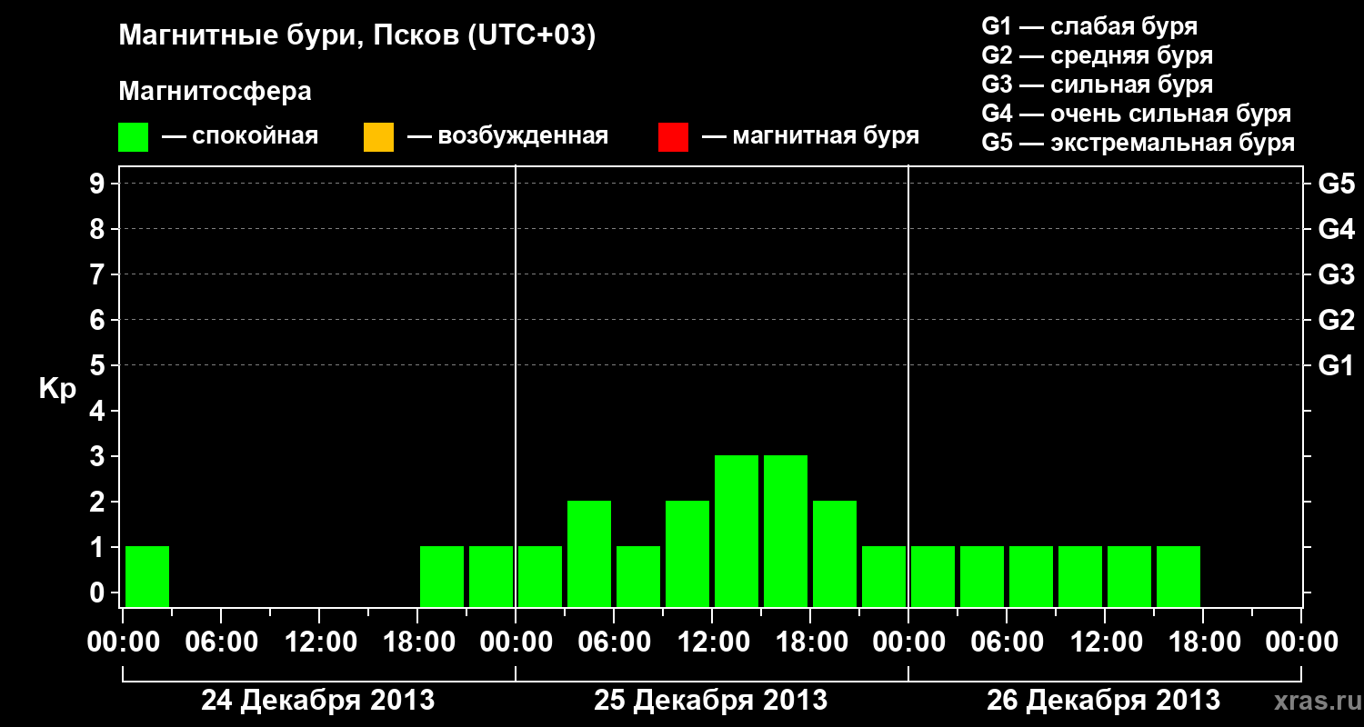Click the Dec 25 21:00–00:00 bar

coord(884,576)
